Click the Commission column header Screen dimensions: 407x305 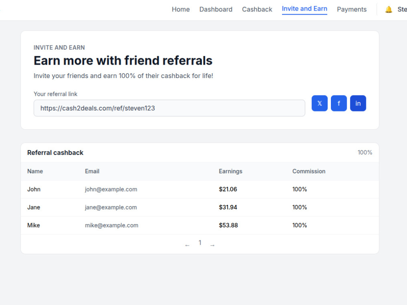(309, 171)
